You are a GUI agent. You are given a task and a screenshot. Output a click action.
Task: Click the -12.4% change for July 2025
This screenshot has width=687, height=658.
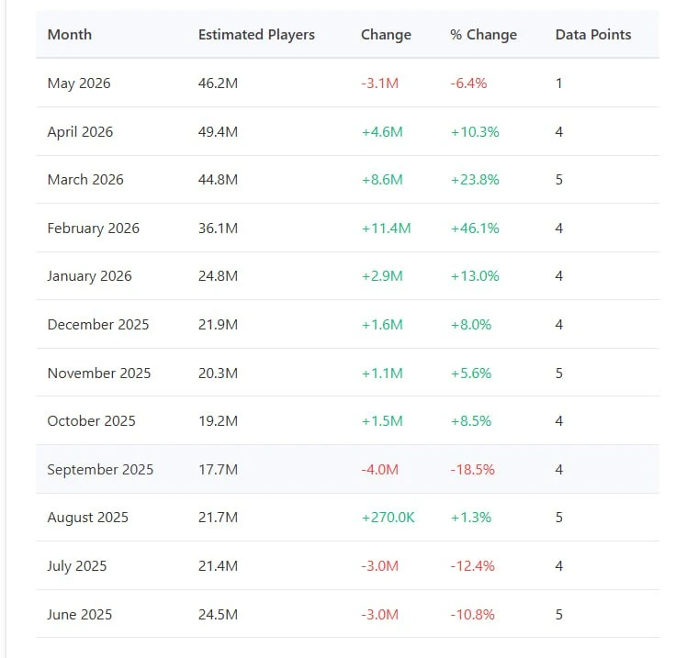(472, 565)
